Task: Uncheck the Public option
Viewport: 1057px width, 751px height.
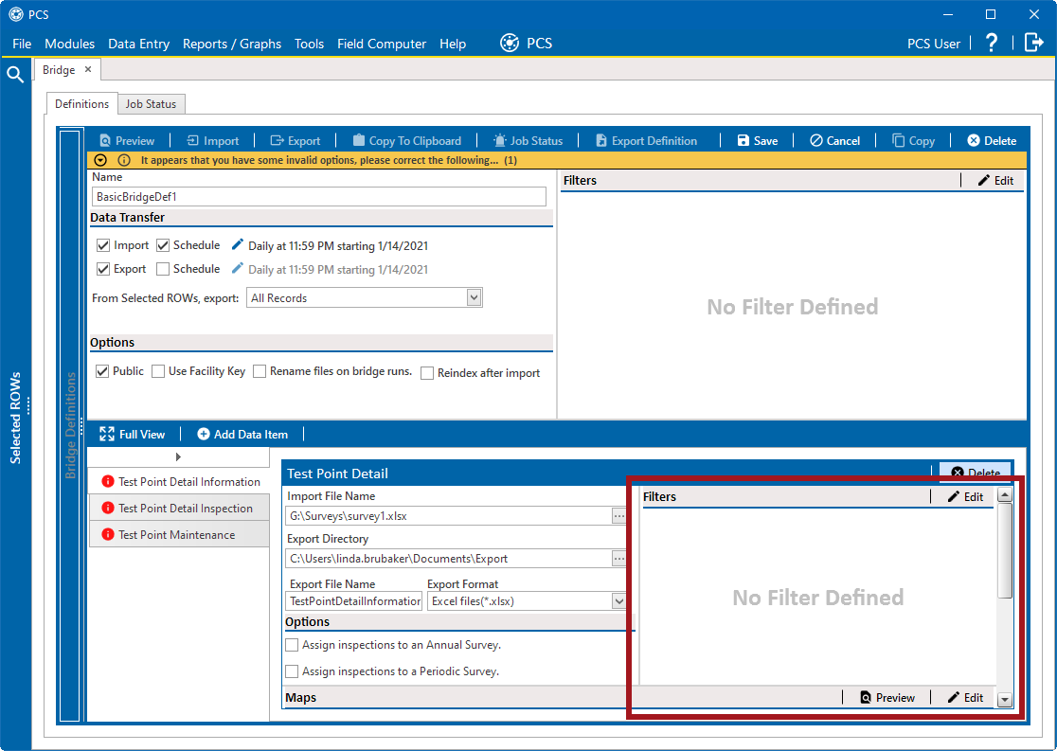Action: 101,371
